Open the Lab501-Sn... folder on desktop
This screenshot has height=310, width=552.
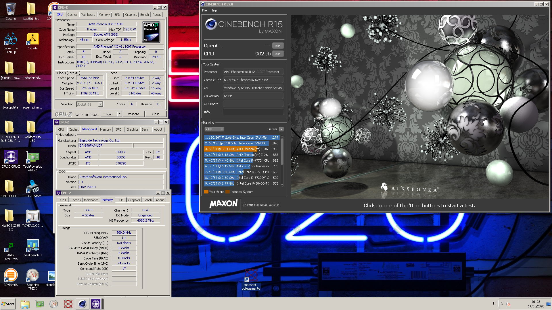32,11
